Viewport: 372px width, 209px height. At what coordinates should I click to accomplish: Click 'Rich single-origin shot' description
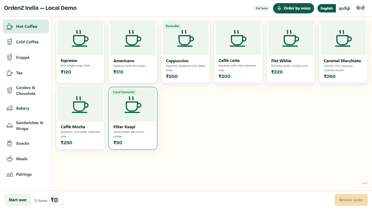75,66
